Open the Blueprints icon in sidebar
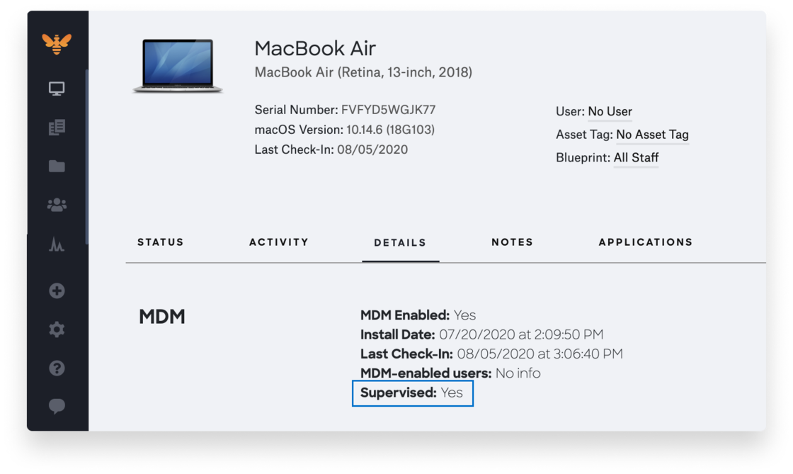This screenshot has width=793, height=474. 57,128
